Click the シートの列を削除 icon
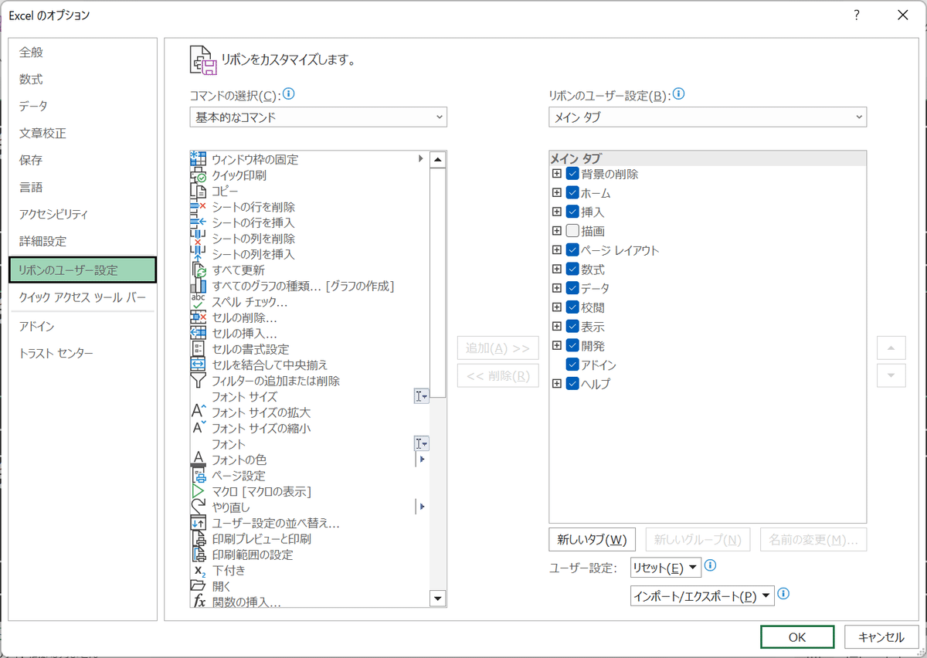Viewport: 927px width, 658px height. [198, 239]
